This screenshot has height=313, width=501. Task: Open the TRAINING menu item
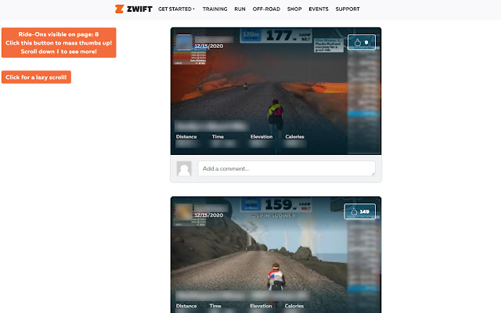coord(214,9)
